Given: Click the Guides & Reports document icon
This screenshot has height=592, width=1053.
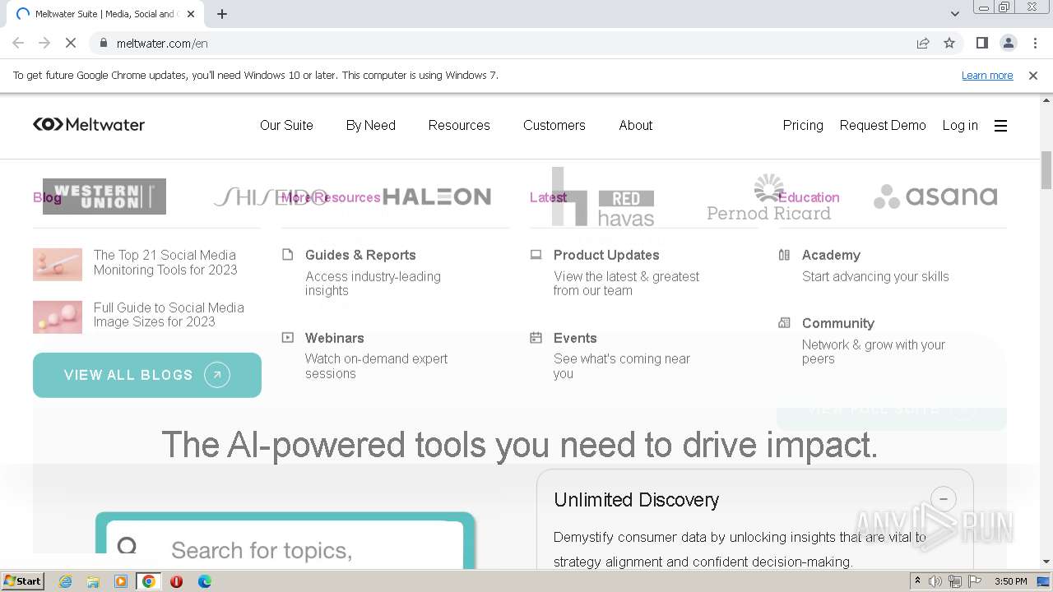Looking at the screenshot, I should point(288,255).
